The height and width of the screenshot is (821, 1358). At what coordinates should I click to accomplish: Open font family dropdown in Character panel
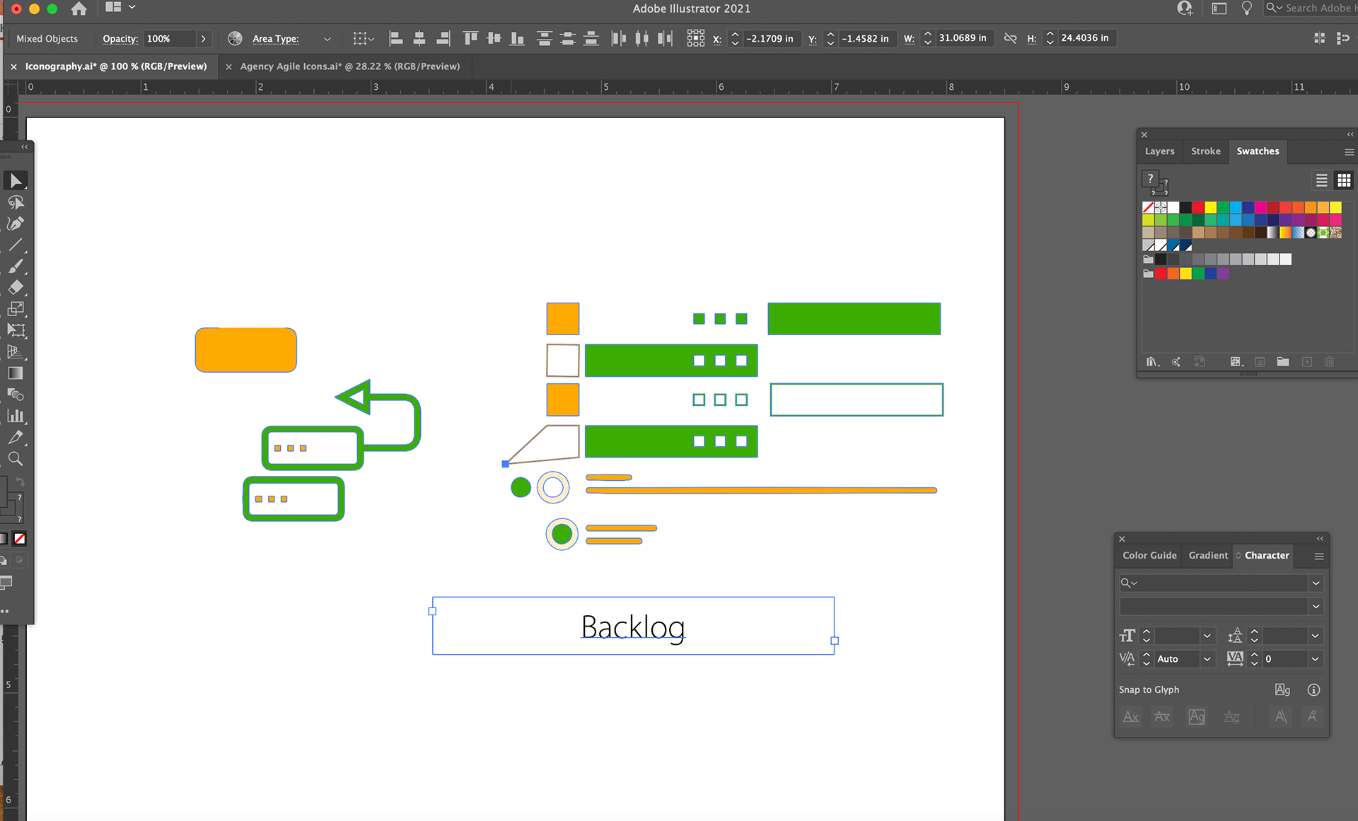click(1316, 583)
